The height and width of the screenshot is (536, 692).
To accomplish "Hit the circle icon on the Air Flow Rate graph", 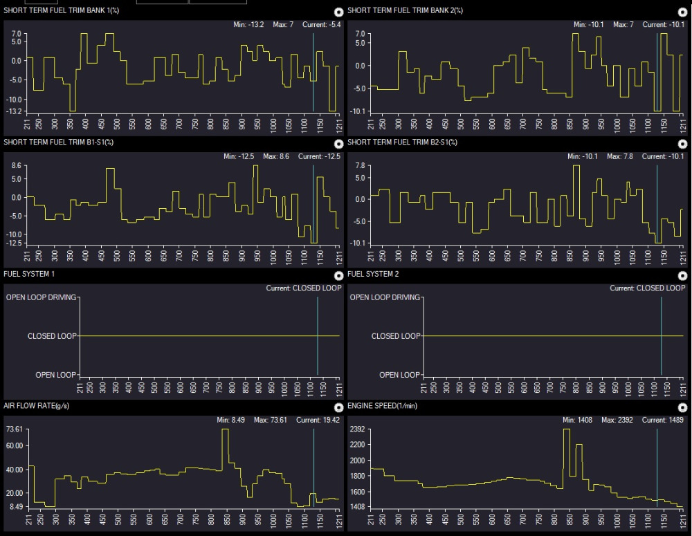I will (x=338, y=408).
